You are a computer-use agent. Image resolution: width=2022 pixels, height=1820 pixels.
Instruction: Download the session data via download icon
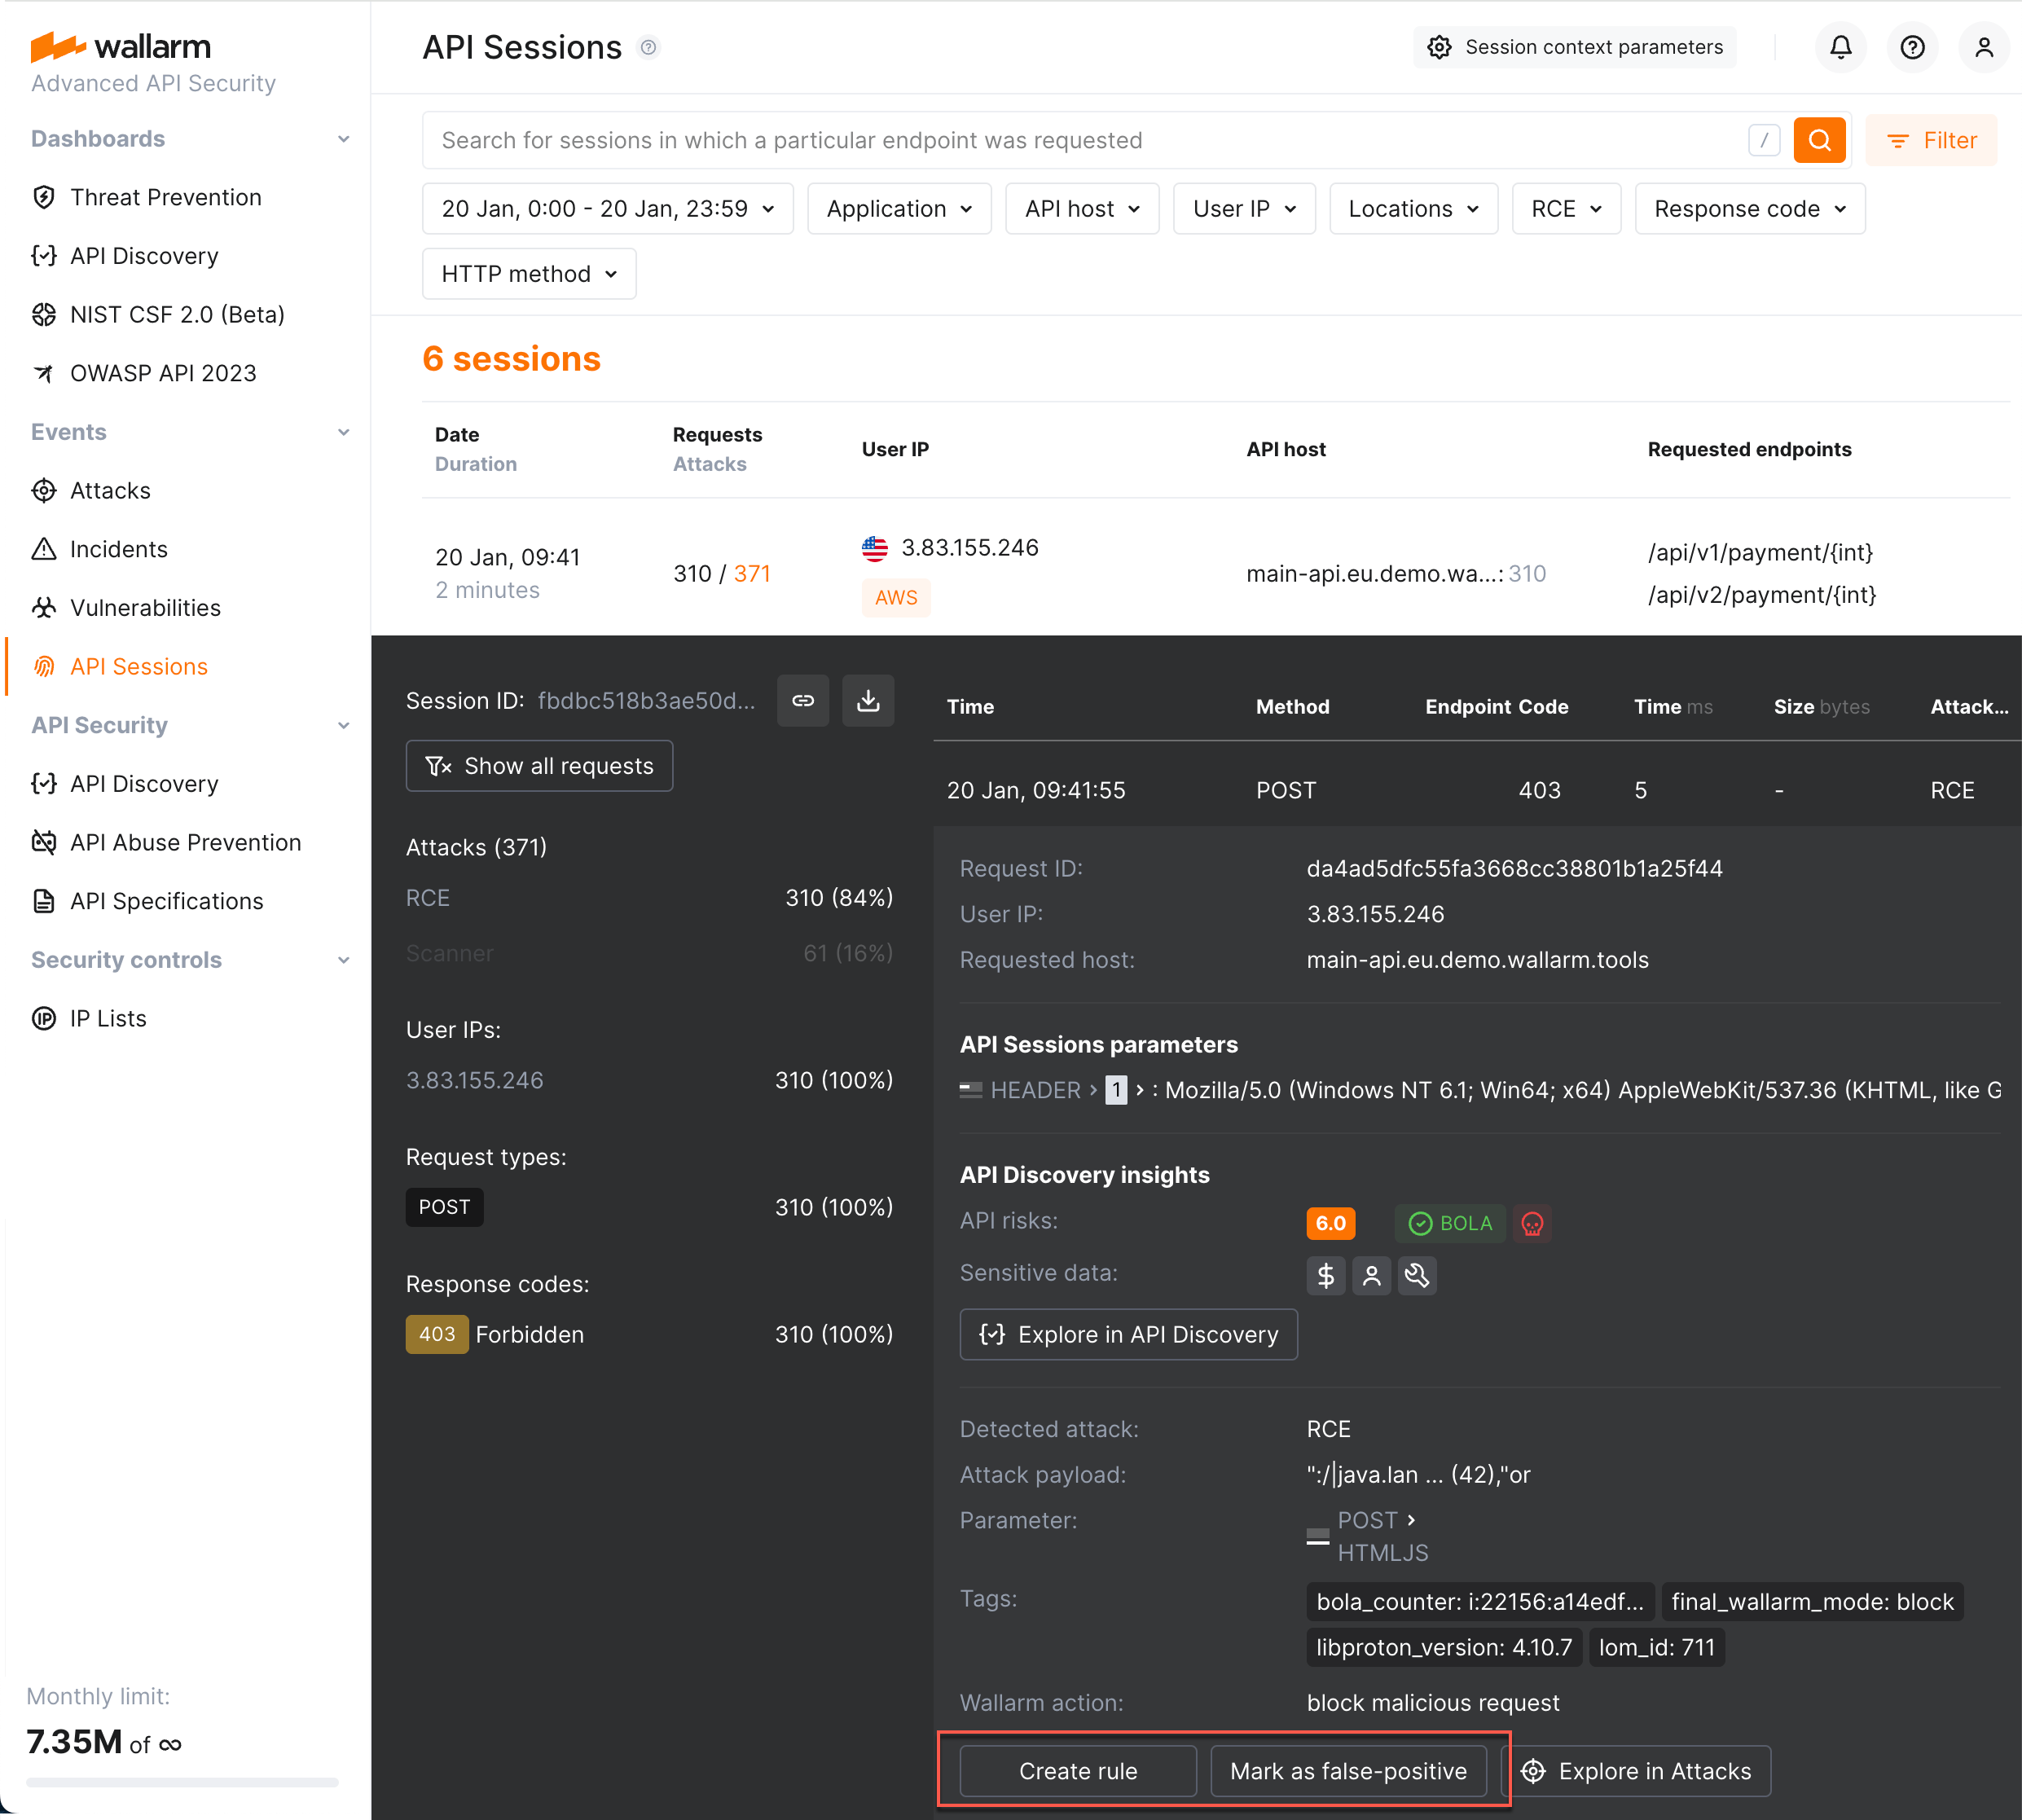[x=868, y=700]
